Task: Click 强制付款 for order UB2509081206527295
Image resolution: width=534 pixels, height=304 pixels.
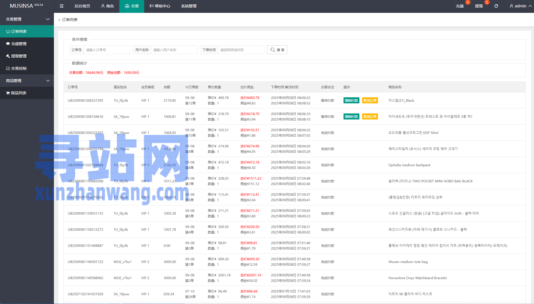Action: [351, 100]
